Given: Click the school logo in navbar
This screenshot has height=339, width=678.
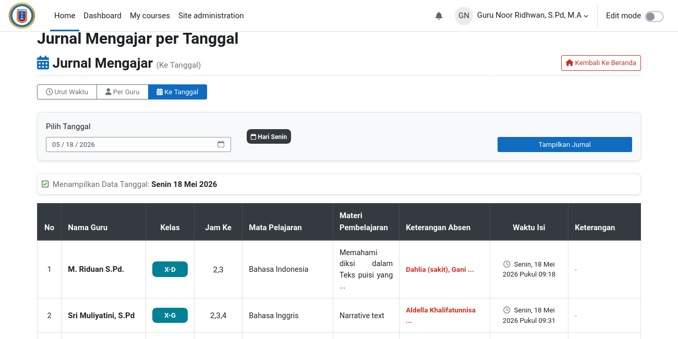Looking at the screenshot, I should (x=22, y=16).
